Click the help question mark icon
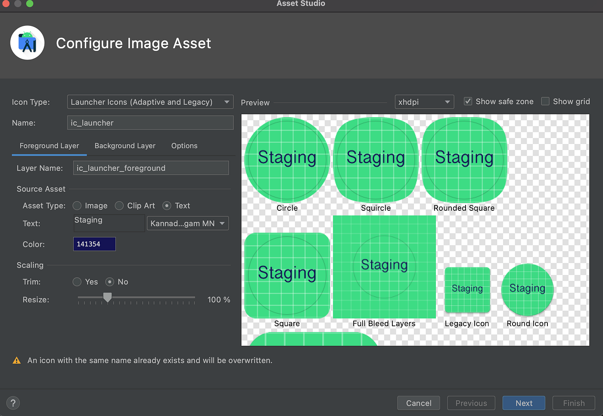603x416 pixels. click(13, 403)
